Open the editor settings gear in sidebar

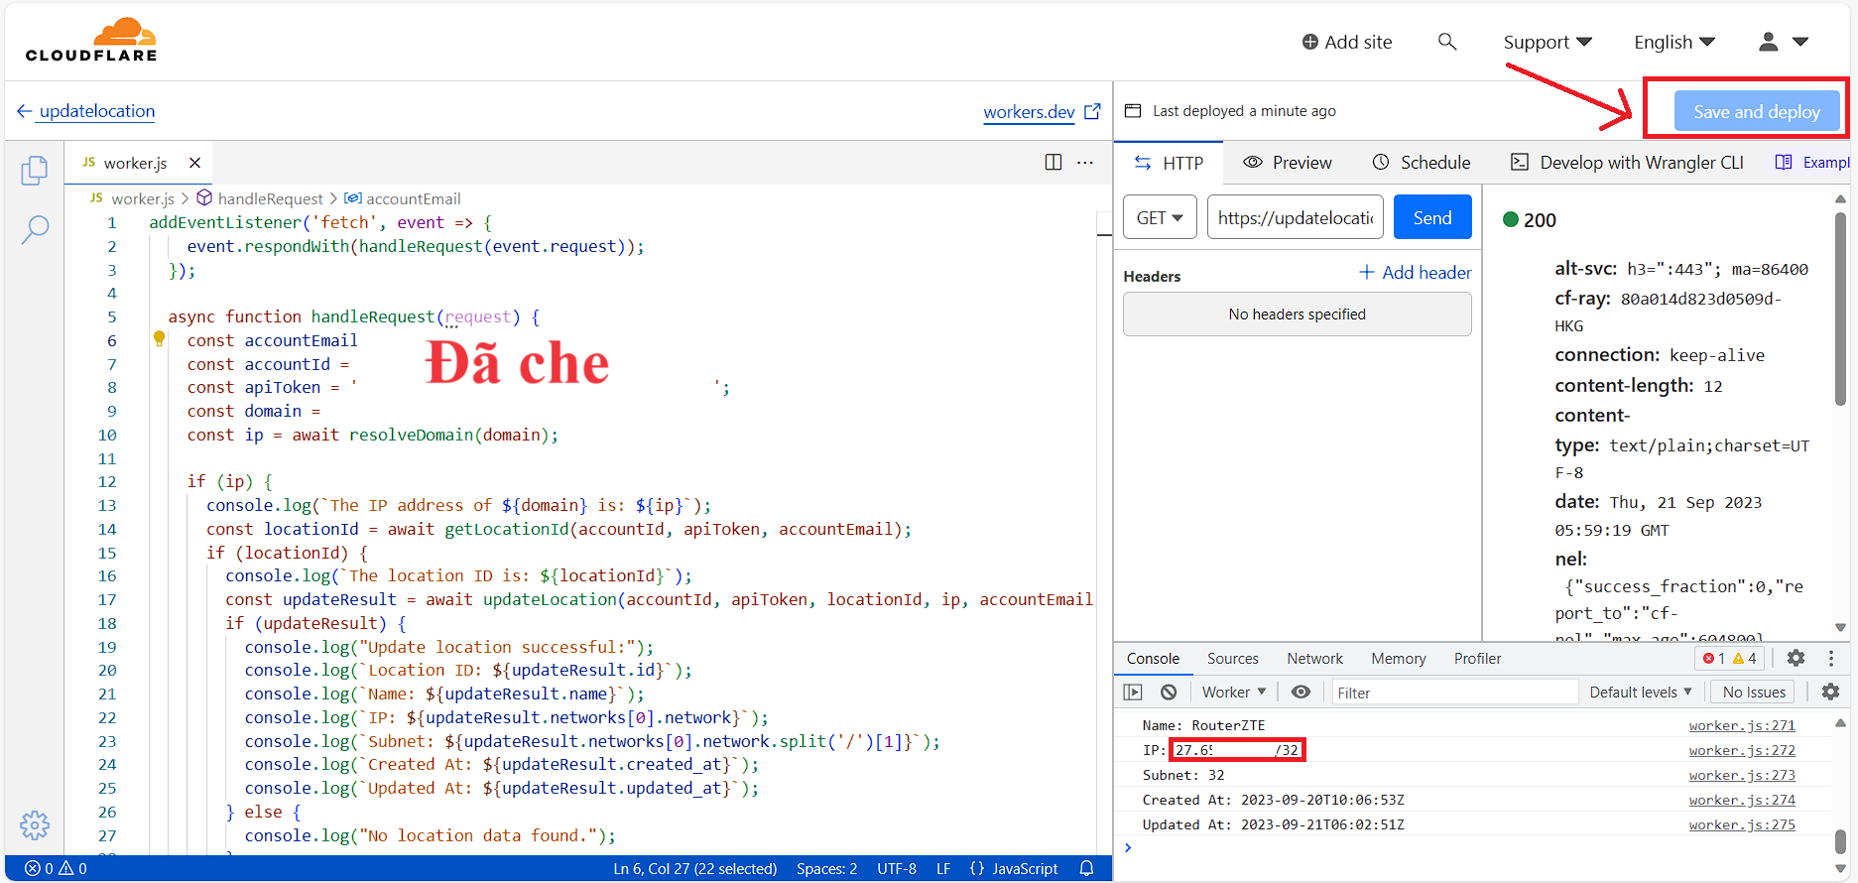[x=35, y=824]
